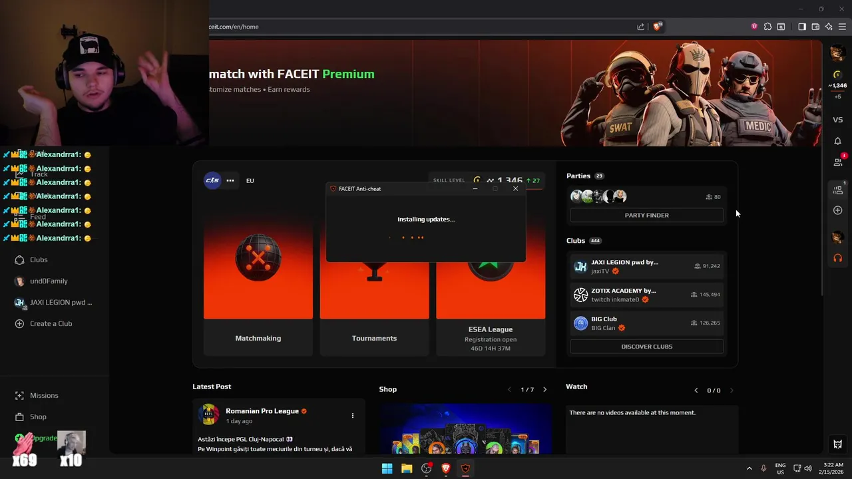Click the Watch section previous arrow
This screenshot has width=852, height=479.
696,391
